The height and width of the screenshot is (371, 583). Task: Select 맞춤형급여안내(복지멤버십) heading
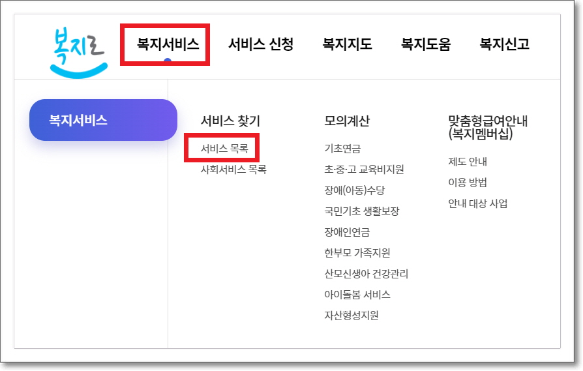487,127
